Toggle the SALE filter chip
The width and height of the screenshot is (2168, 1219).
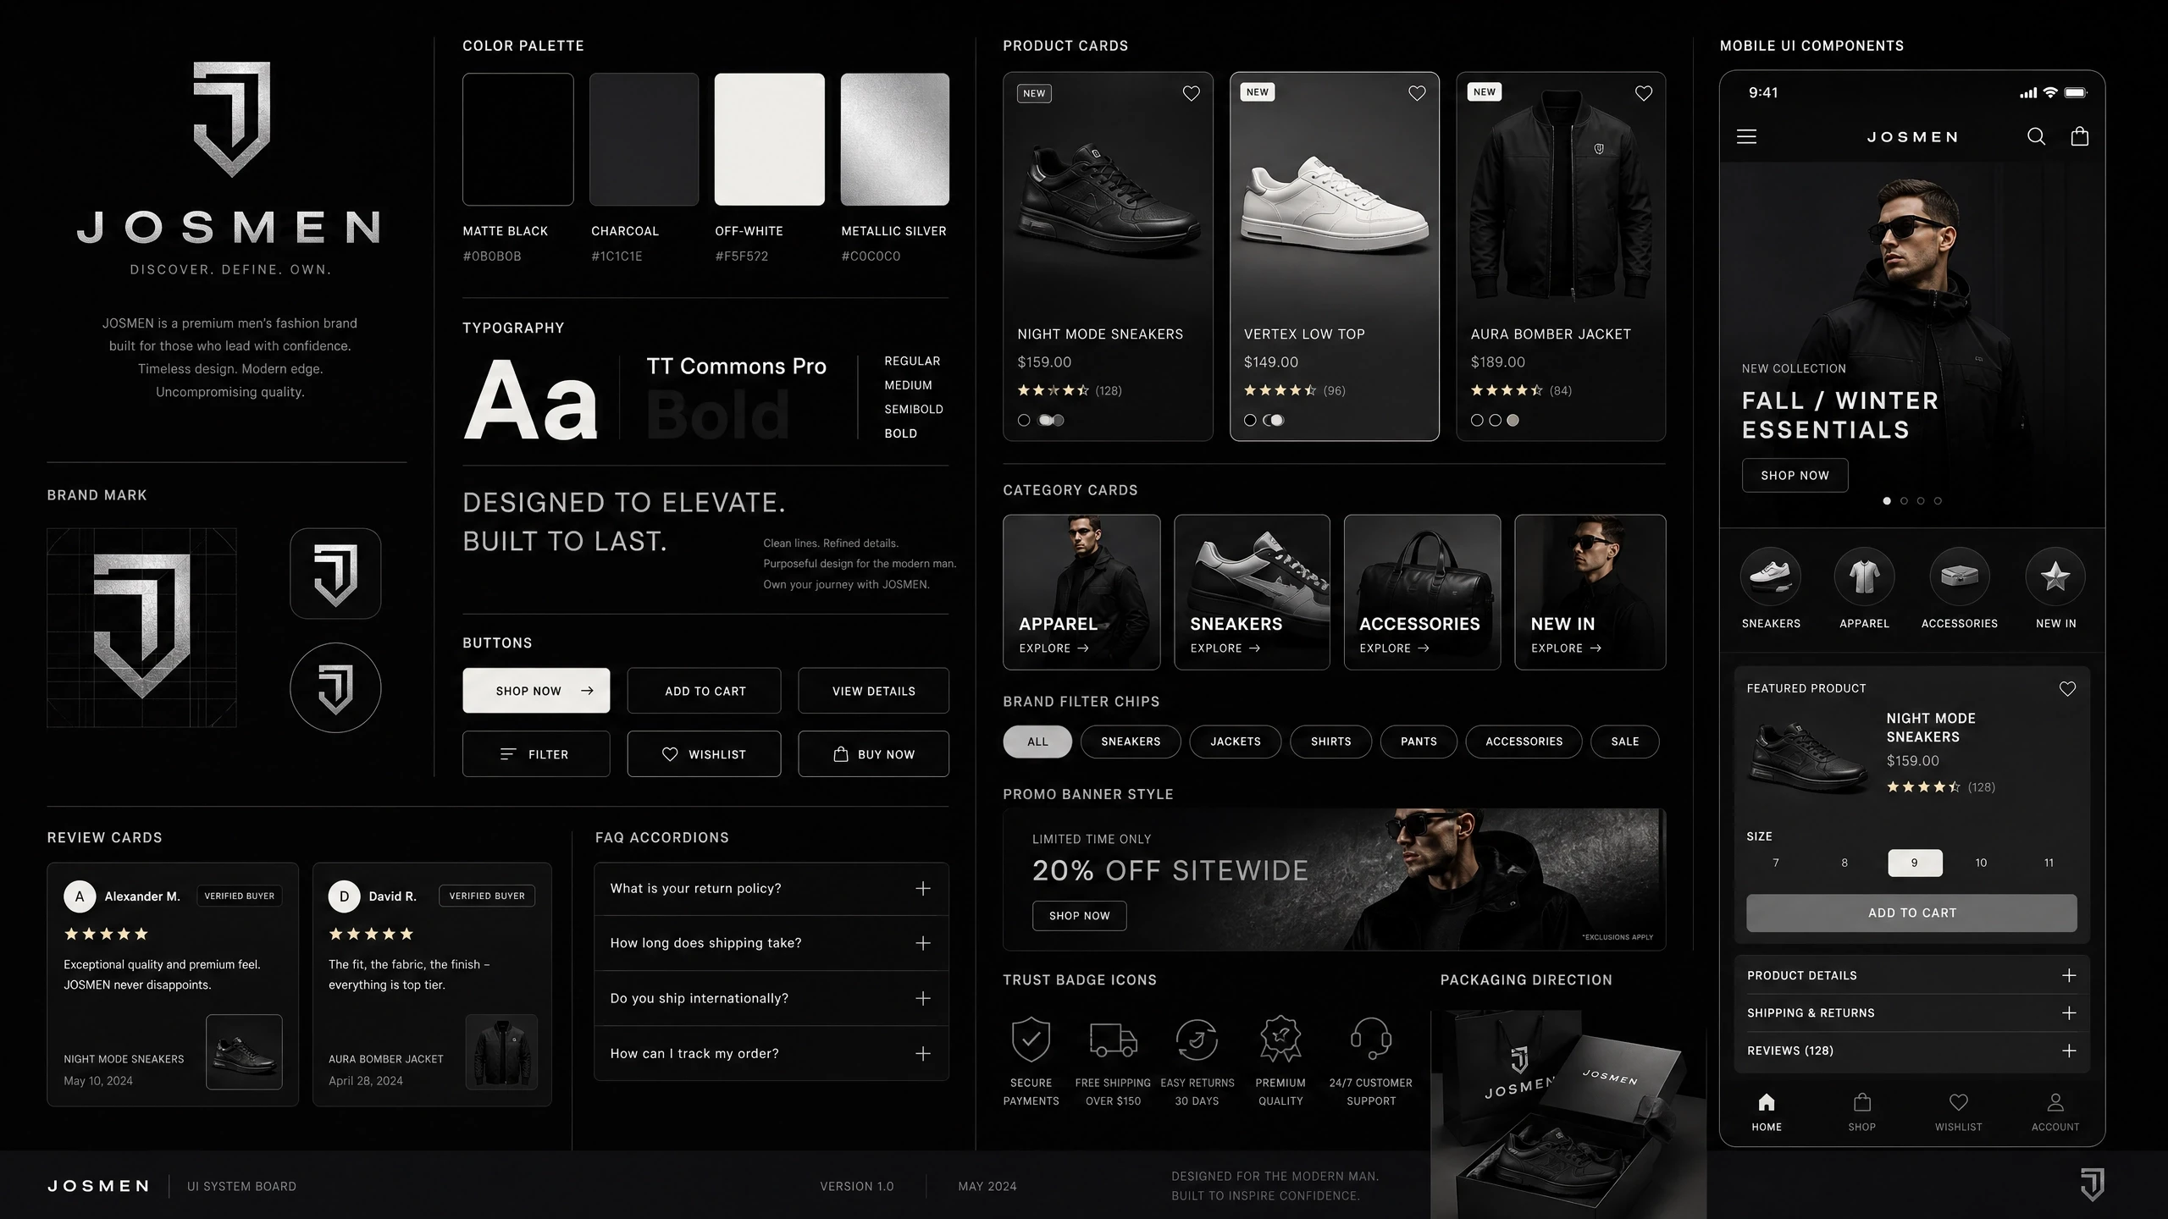pos(1624,742)
